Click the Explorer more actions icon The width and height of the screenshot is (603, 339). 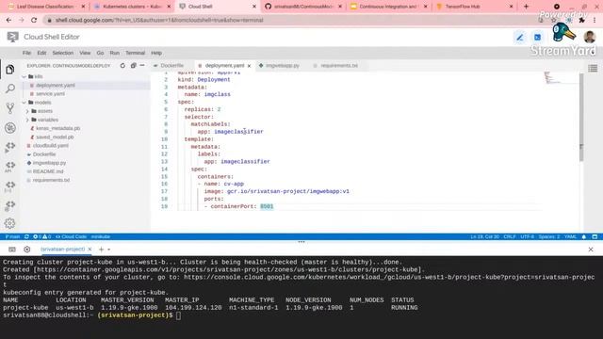pos(142,66)
